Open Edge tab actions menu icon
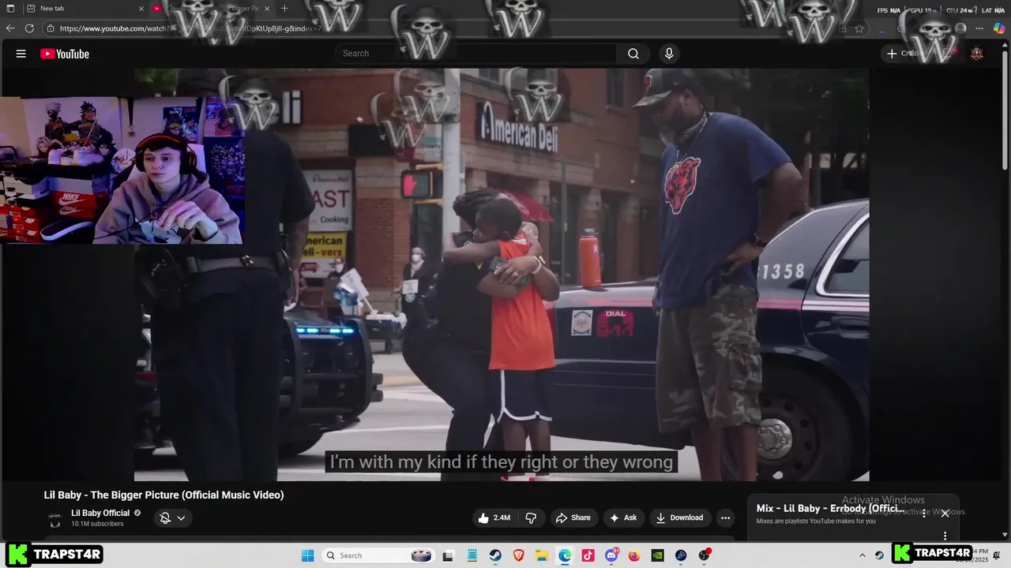 [x=10, y=9]
